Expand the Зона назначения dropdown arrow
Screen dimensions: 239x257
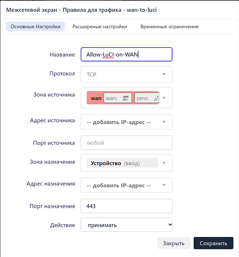164,163
